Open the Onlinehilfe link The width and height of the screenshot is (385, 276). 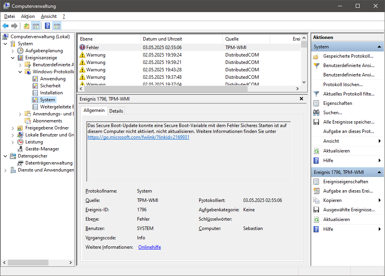pos(150,247)
